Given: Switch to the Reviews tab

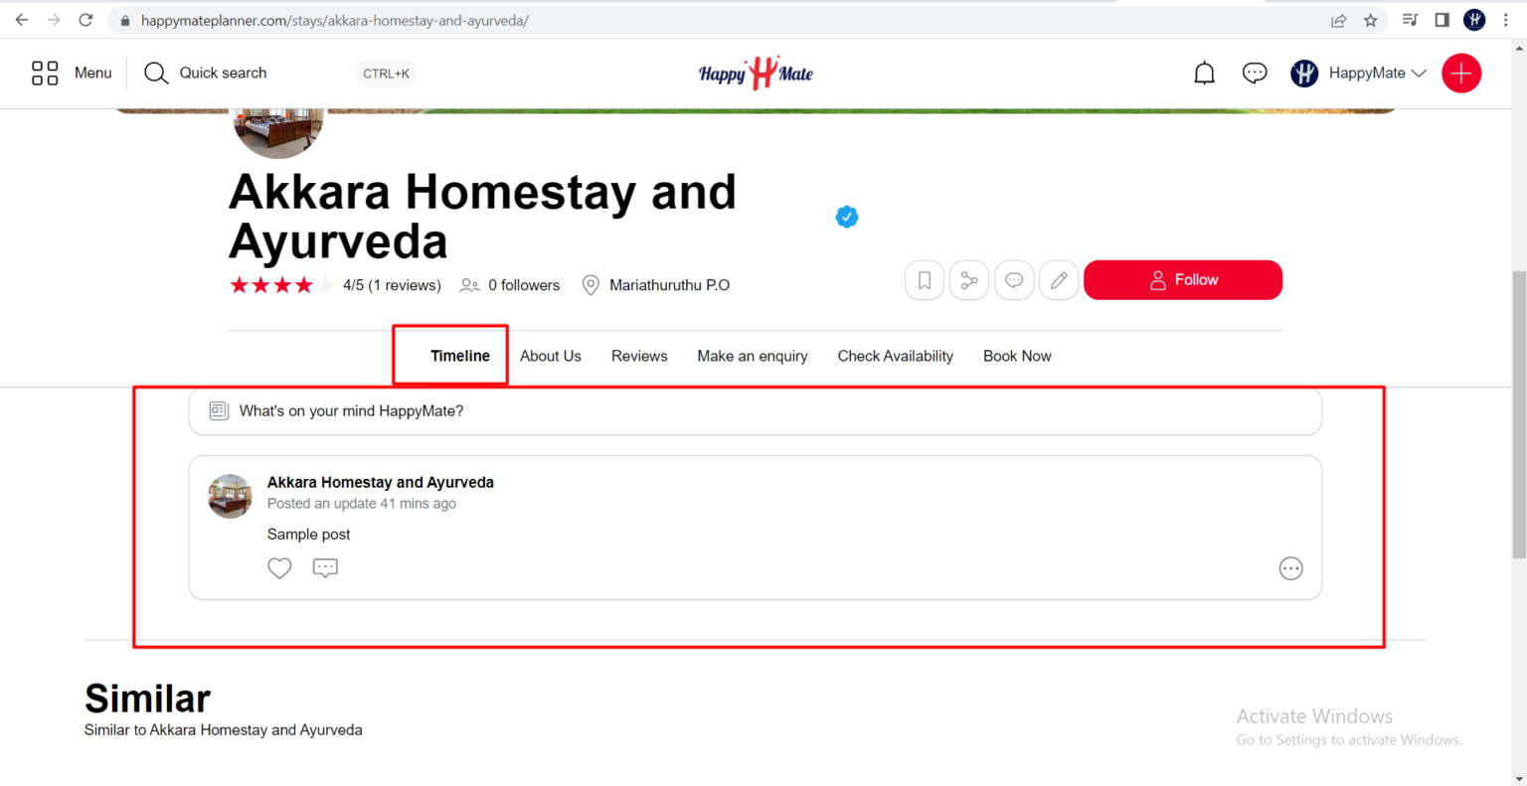Looking at the screenshot, I should (639, 356).
